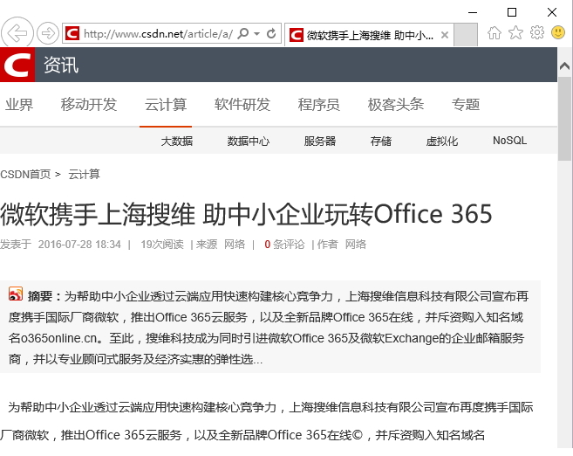Open the browser Home icon
Viewport: 573px width, 456px height.
[x=494, y=33]
